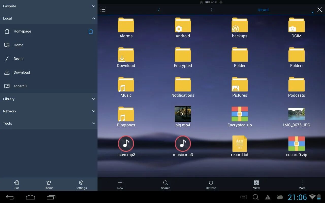
Task: Expand the Favorite section
Action: 49,6
